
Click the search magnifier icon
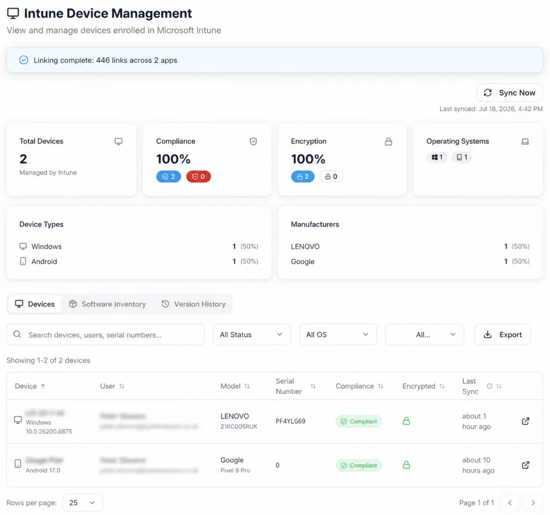pyautogui.click(x=17, y=334)
